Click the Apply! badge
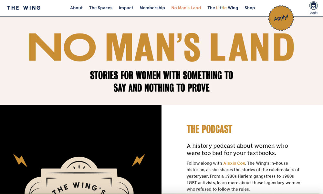Viewport: 323px width, 194px height. [x=281, y=18]
